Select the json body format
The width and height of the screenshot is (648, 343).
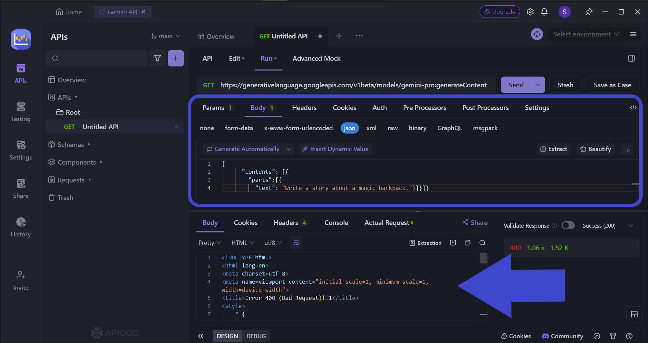point(349,128)
